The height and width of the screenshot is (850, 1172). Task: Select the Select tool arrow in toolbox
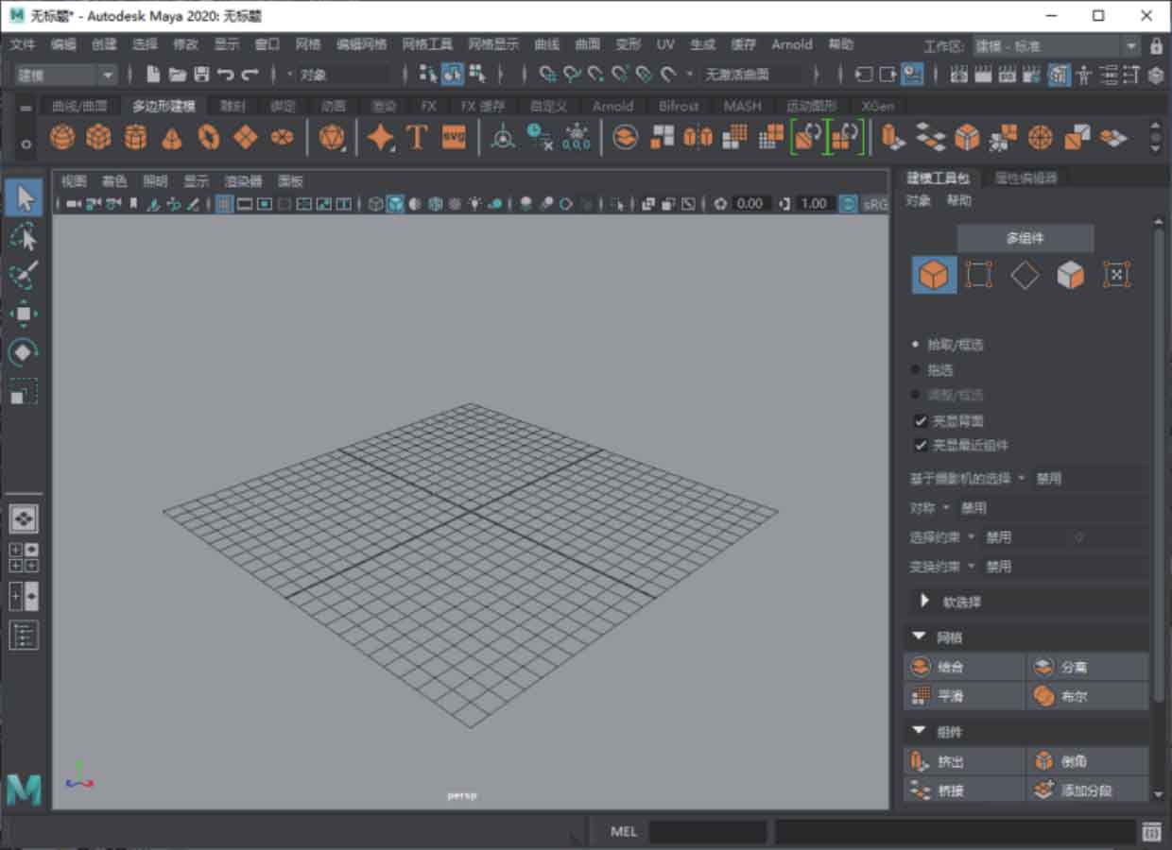pos(24,197)
